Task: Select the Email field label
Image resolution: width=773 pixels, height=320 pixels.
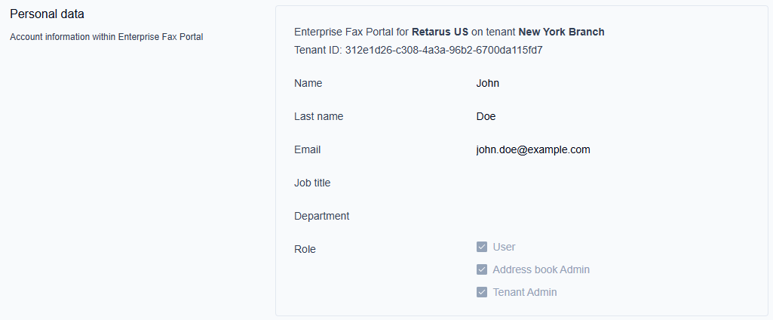Action: tap(308, 150)
